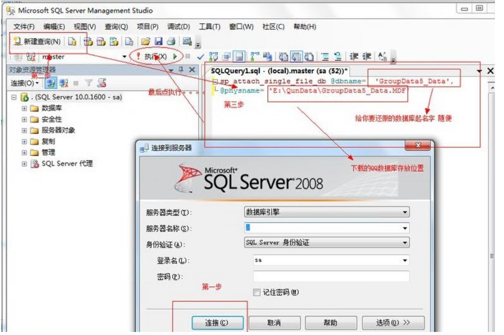Collapse the sp_attach_single_file_db code block
Screen dimensions: 504x335
[x=216, y=81]
